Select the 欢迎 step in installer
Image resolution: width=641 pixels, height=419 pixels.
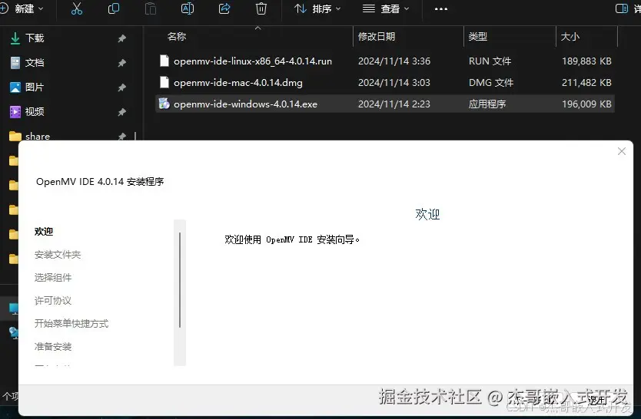[44, 231]
